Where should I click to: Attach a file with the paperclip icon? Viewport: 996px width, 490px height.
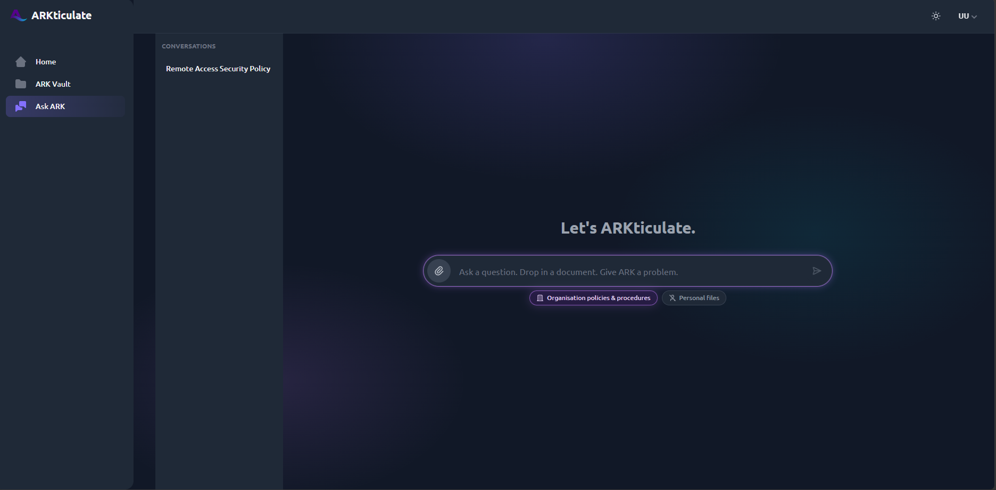pyautogui.click(x=439, y=271)
